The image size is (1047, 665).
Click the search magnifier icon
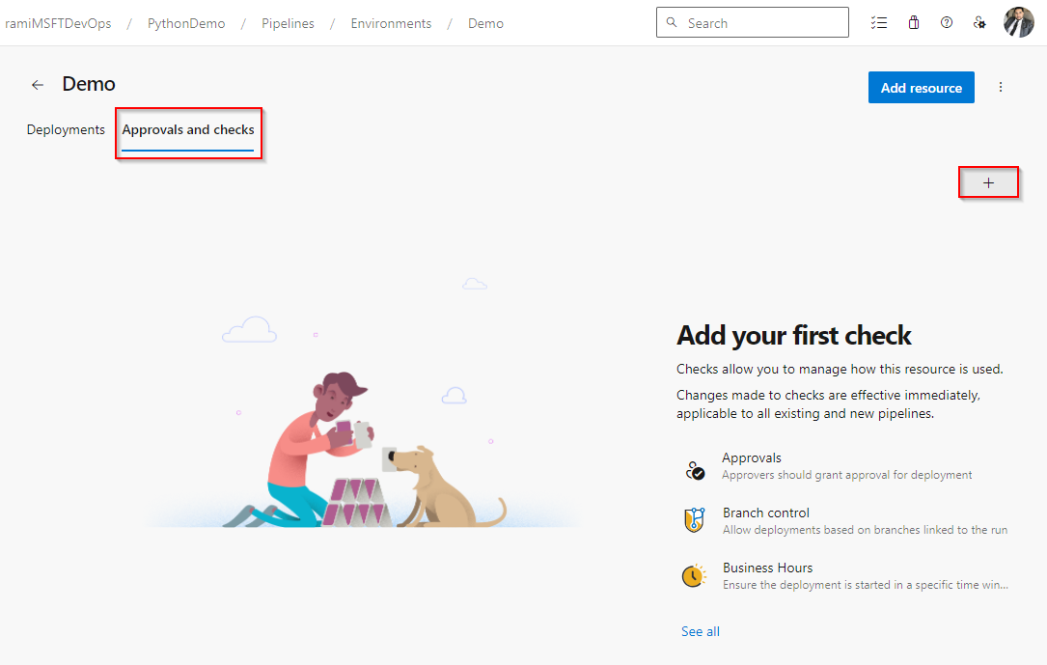(x=672, y=22)
